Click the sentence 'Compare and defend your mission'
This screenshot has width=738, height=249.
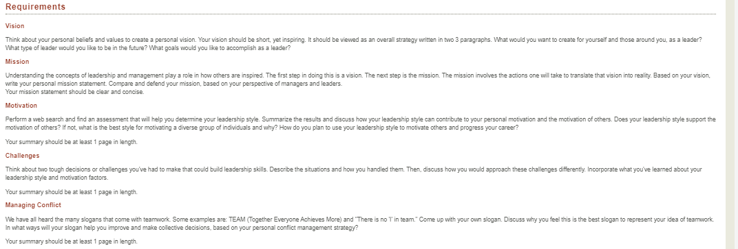(x=225, y=84)
